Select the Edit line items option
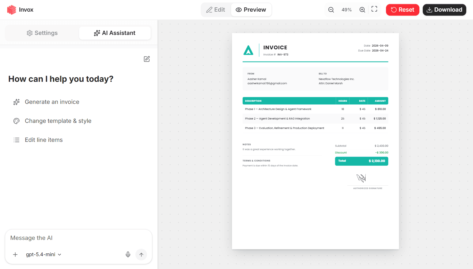The height and width of the screenshot is (269, 473). pos(44,140)
